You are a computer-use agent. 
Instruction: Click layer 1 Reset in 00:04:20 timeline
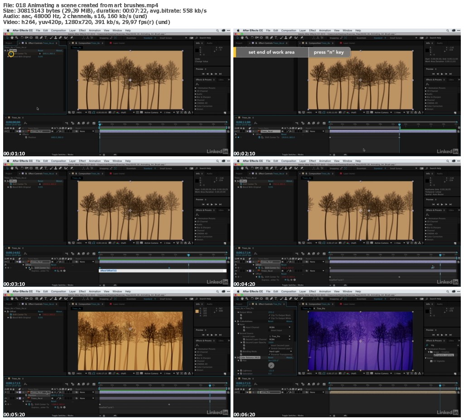[x=284, y=265]
